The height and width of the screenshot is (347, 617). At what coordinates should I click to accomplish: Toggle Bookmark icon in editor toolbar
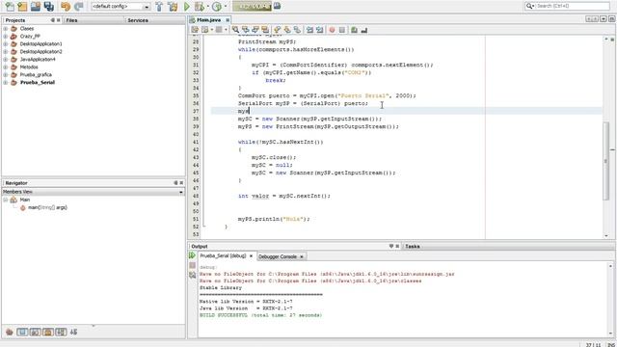[x=297, y=30]
